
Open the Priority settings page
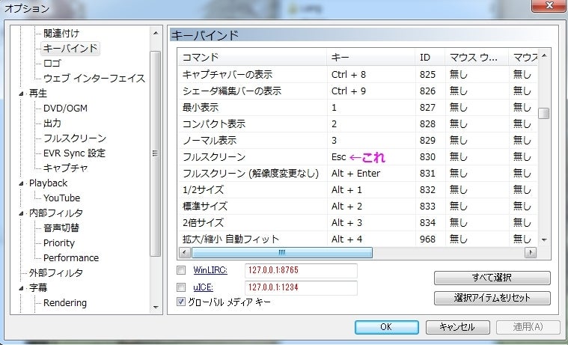[58, 242]
